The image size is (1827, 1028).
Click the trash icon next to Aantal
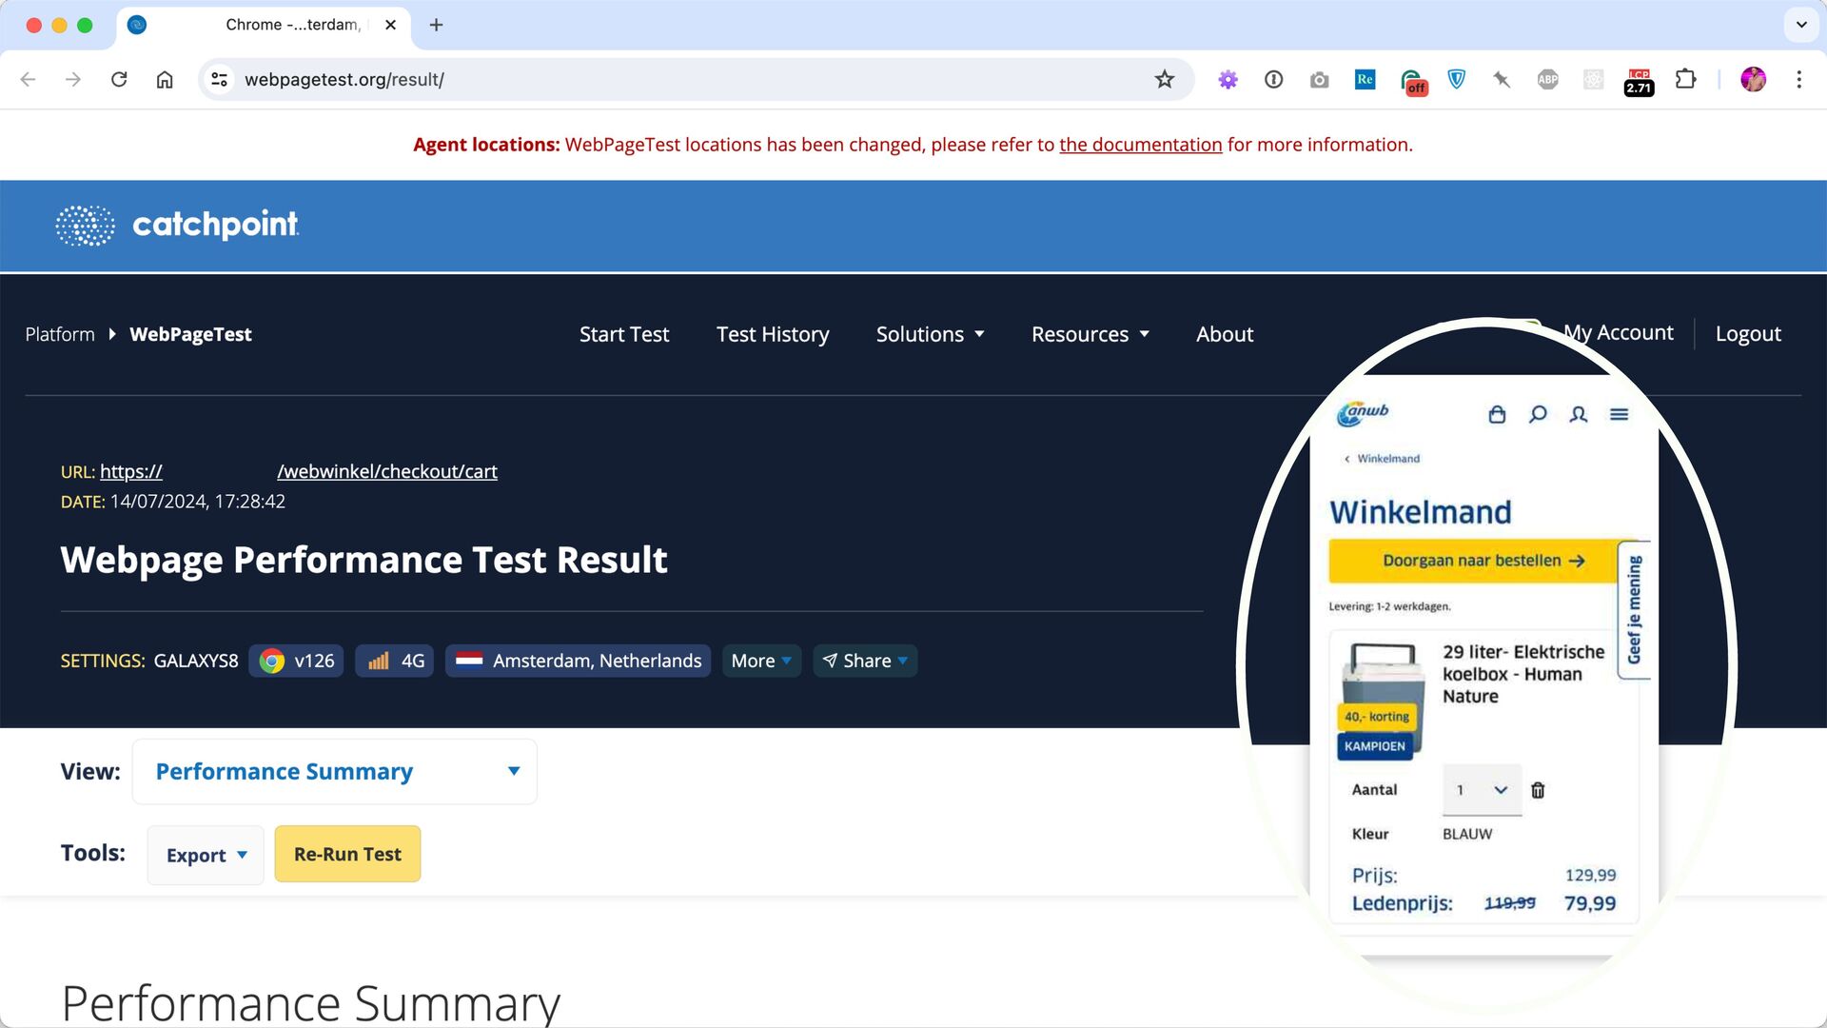click(x=1538, y=790)
